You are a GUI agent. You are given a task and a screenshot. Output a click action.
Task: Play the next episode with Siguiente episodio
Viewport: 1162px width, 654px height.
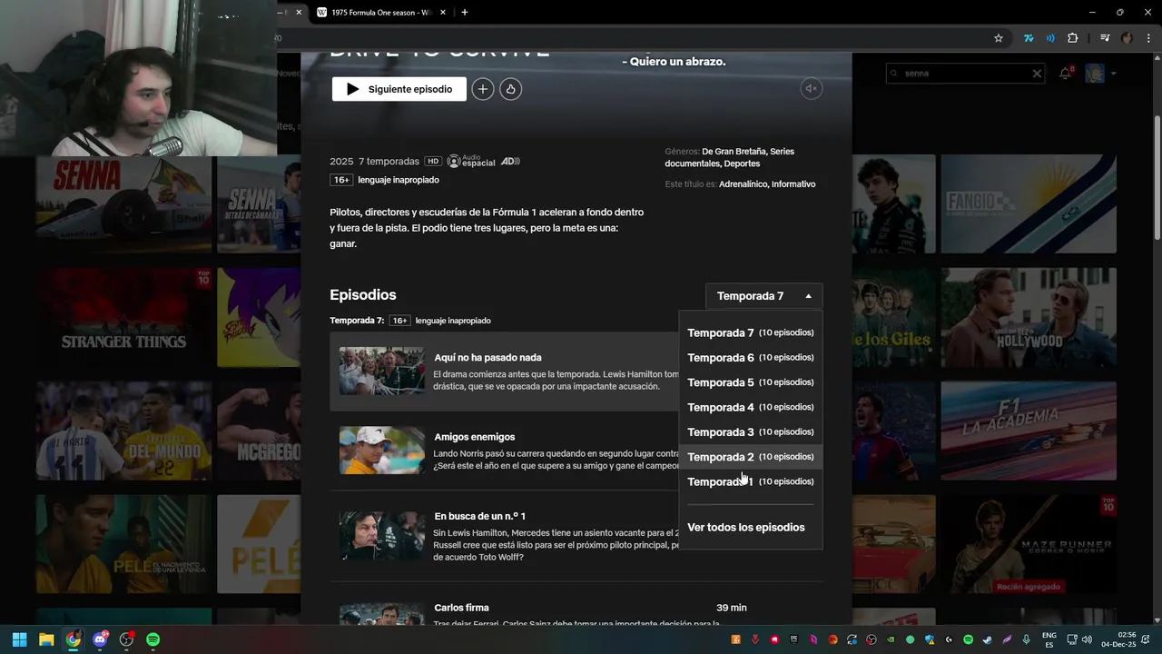point(399,89)
